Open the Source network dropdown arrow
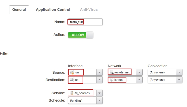 tap(139, 72)
